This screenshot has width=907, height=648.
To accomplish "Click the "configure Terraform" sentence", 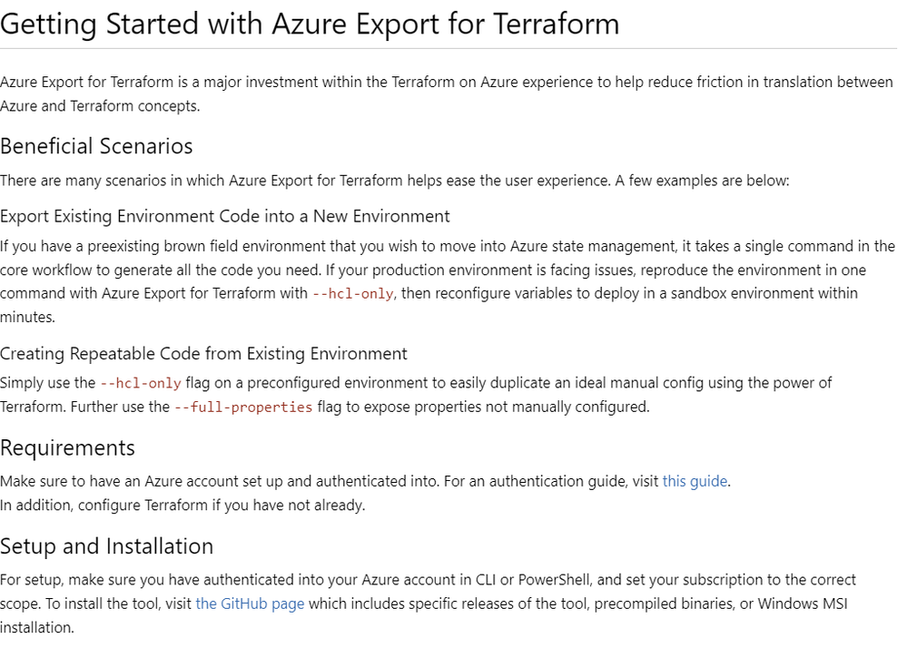I will (x=182, y=506).
